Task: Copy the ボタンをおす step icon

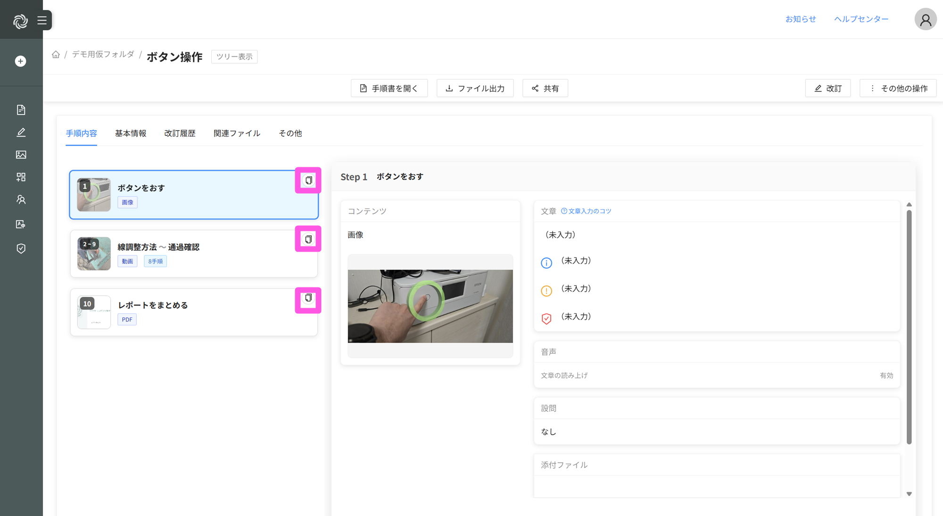Action: click(x=308, y=180)
